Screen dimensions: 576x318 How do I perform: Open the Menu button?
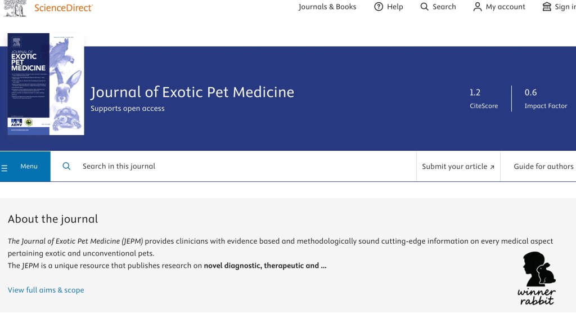[x=25, y=166]
